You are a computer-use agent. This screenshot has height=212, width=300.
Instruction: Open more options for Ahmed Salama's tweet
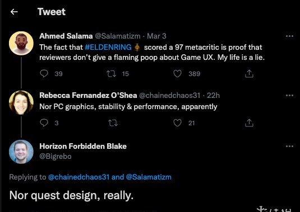pyautogui.click(x=289, y=36)
